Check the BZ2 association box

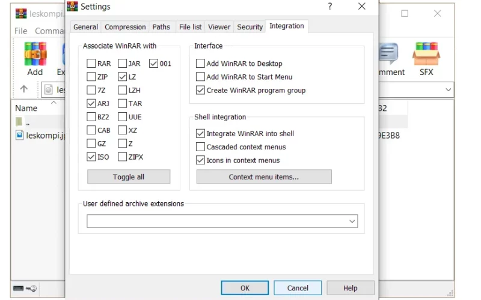[91, 116]
